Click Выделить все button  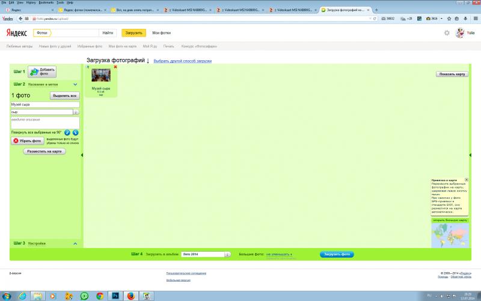tap(65, 96)
